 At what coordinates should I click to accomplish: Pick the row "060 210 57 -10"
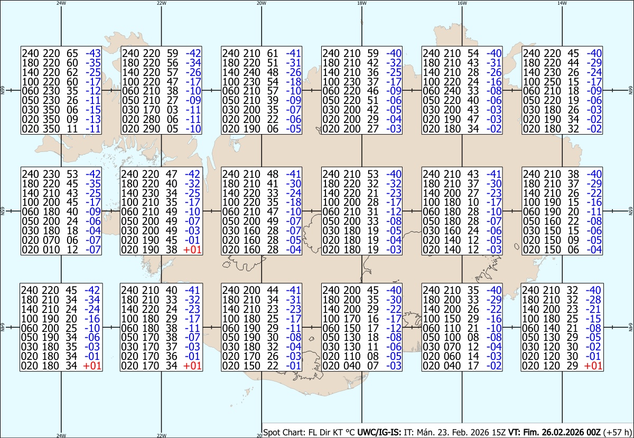pos(262,91)
